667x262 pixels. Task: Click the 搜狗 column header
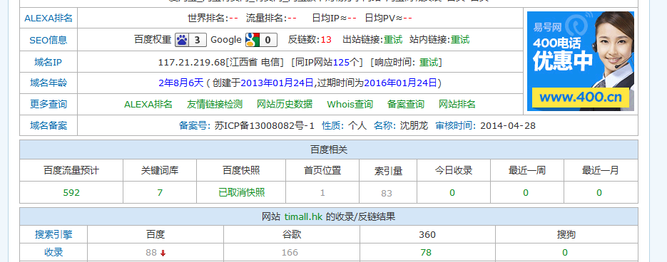[x=566, y=234]
